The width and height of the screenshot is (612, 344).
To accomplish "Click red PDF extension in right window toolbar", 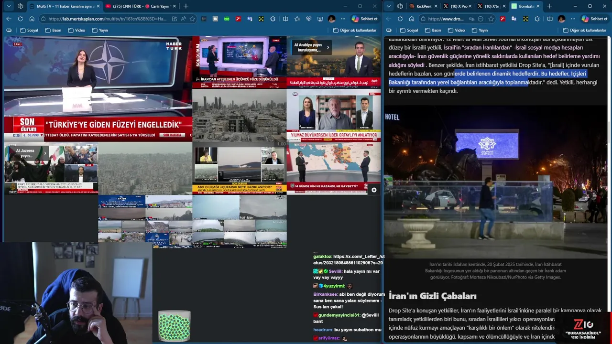I will tap(503, 19).
